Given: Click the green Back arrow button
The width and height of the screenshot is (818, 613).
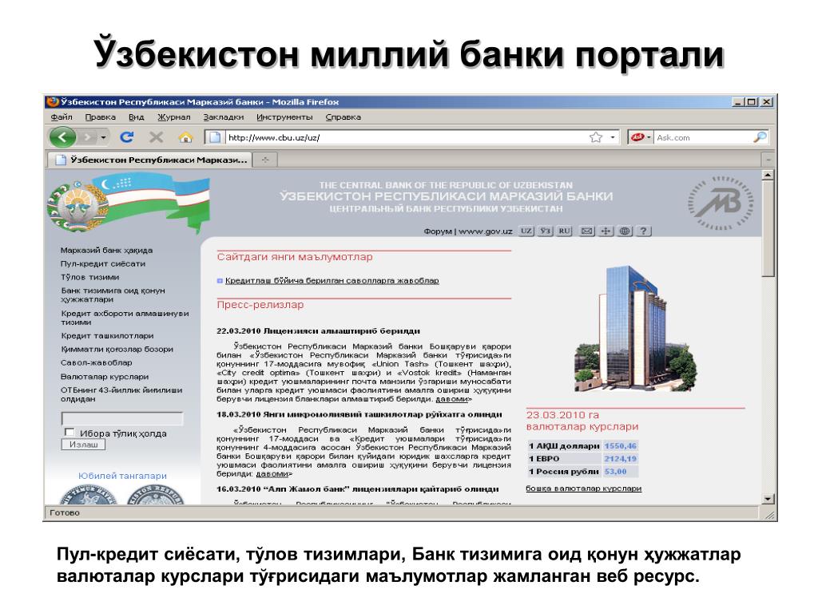Looking at the screenshot, I should pyautogui.click(x=62, y=137).
